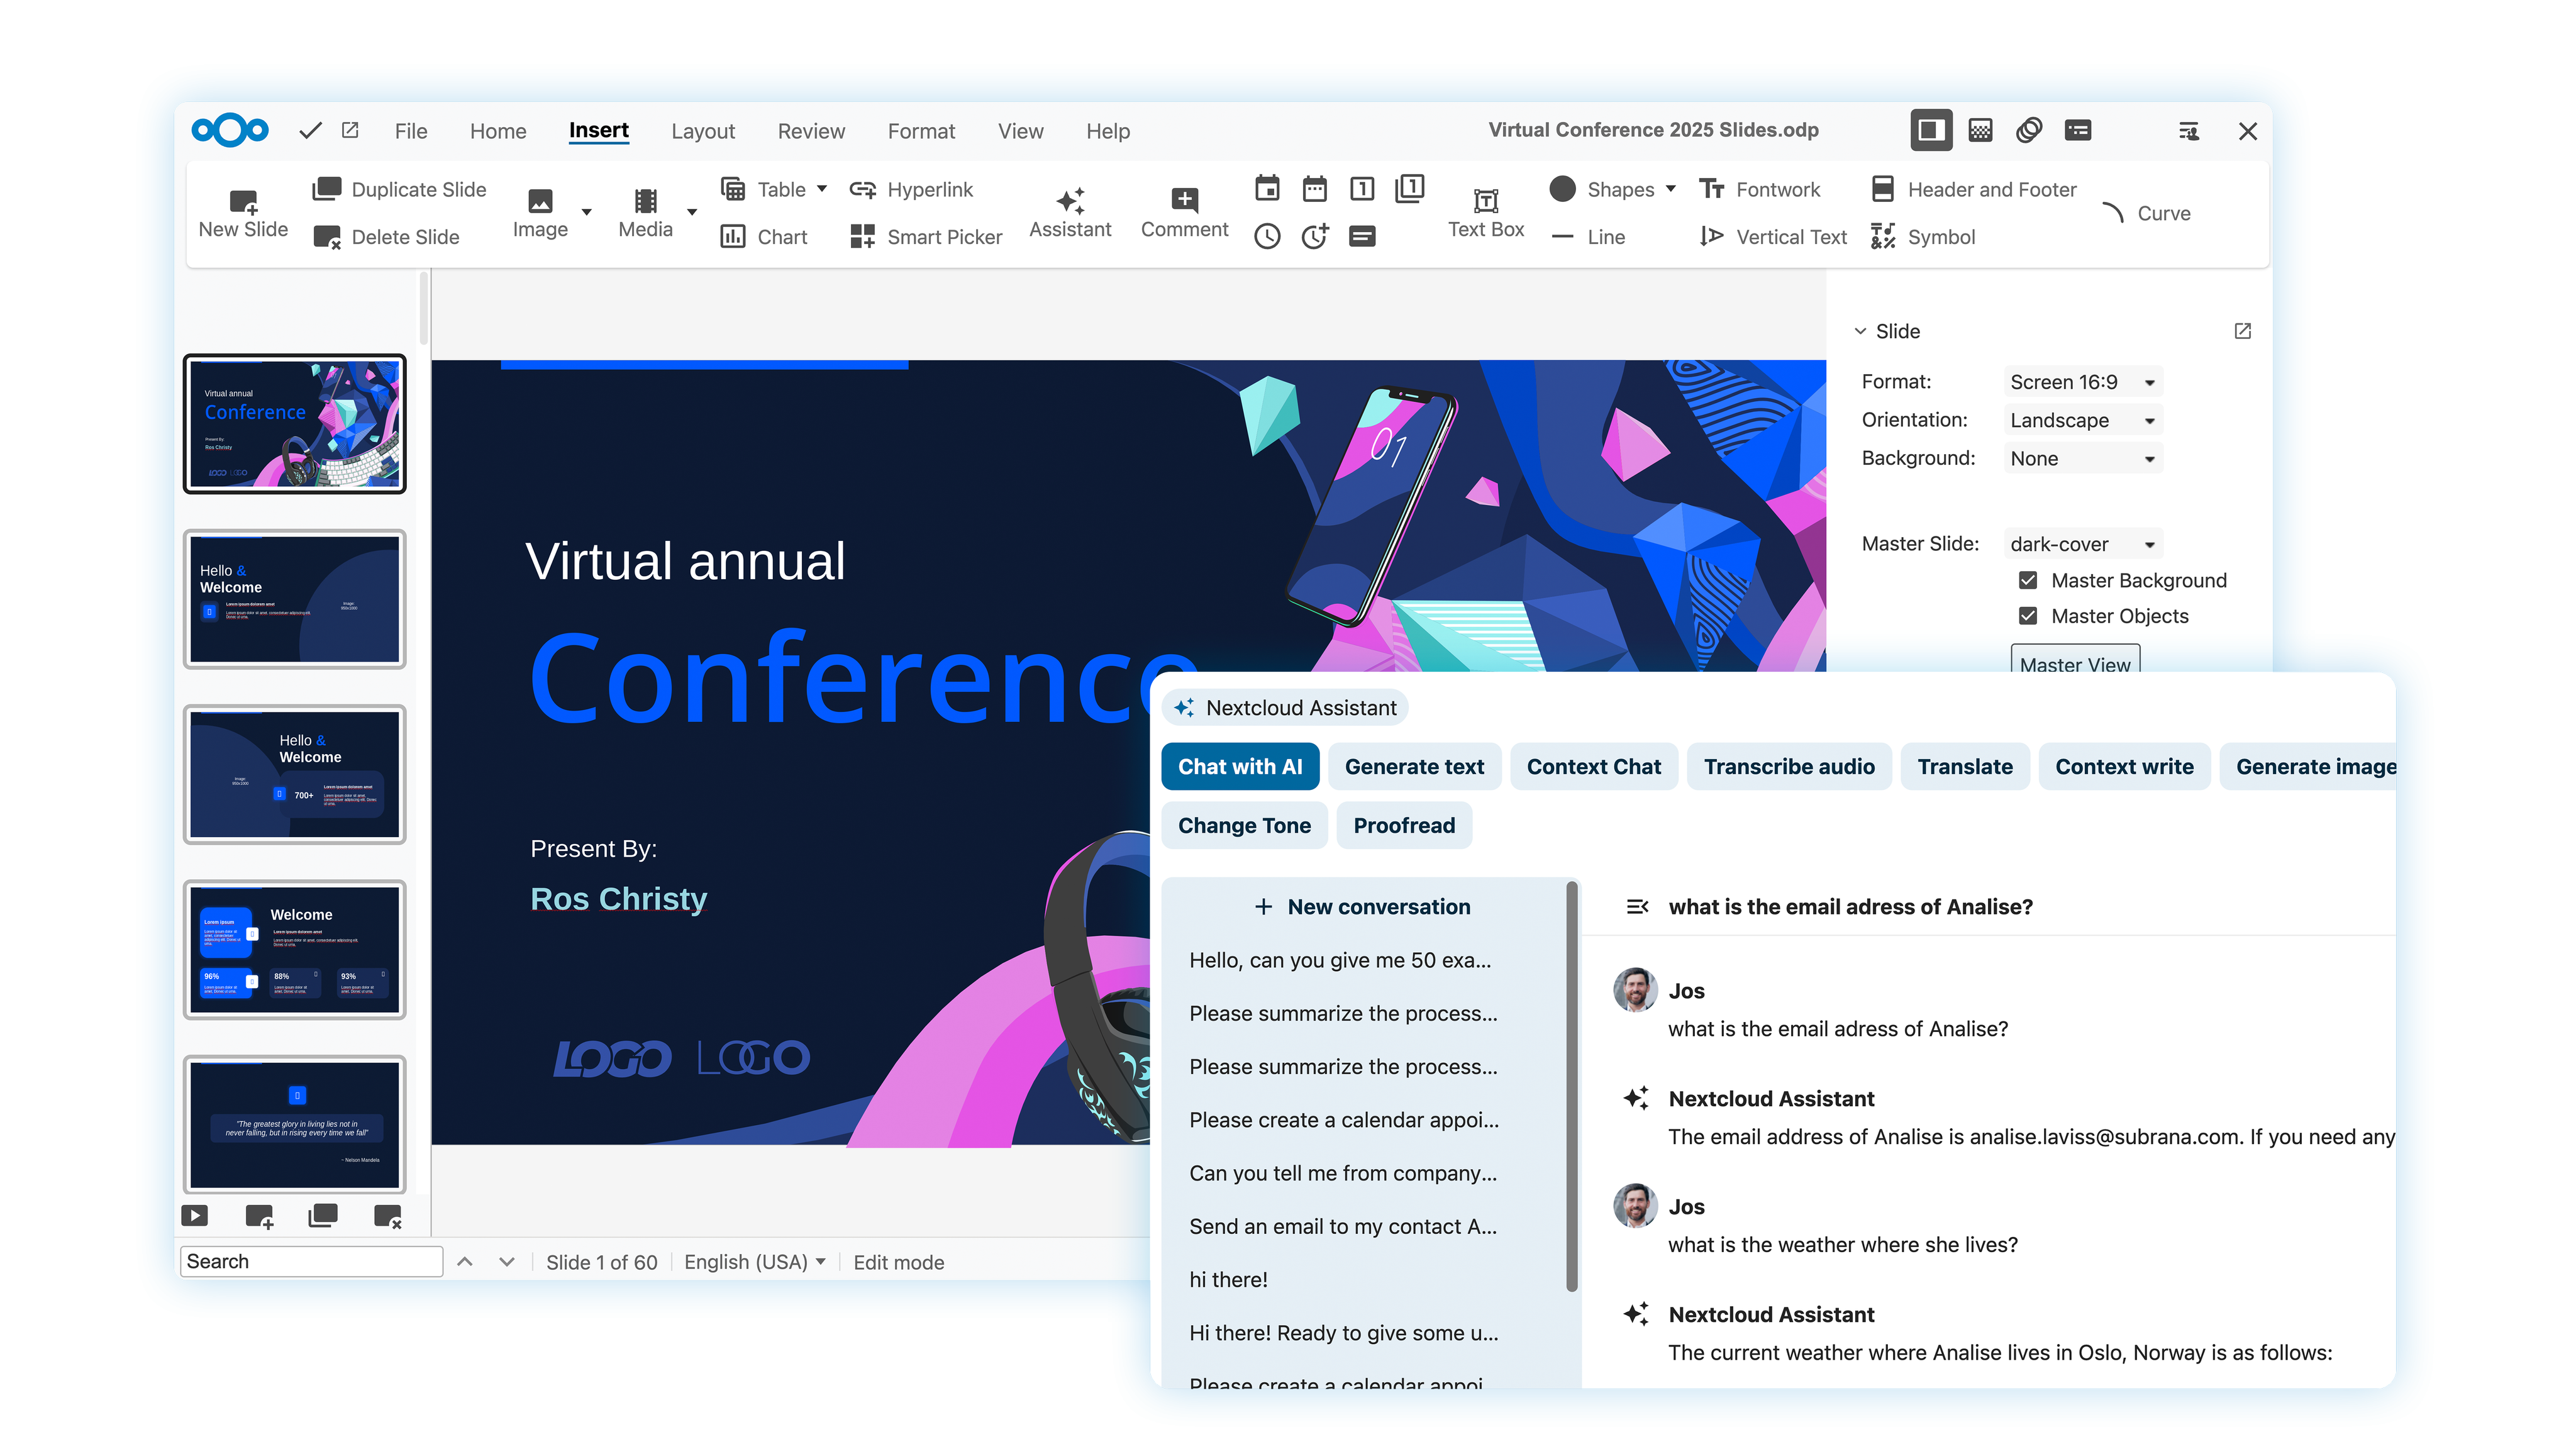Click the Change Tone button
Screen dimensions: 2576x1449
[x=1244, y=825]
